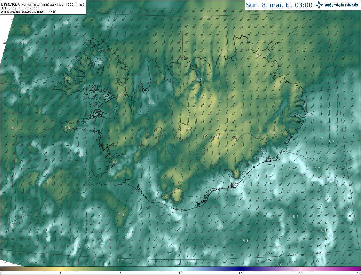Screen dimensions: 361x275
Task: Click the '4.7' value on the map
Action: point(120,261)
